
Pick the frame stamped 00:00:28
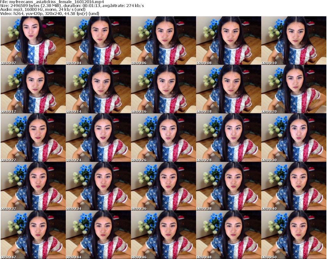pyautogui.click(x=229, y=138)
